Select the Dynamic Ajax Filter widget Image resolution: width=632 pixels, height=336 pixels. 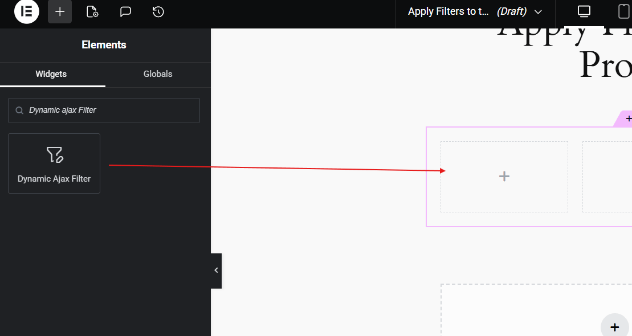pos(54,163)
